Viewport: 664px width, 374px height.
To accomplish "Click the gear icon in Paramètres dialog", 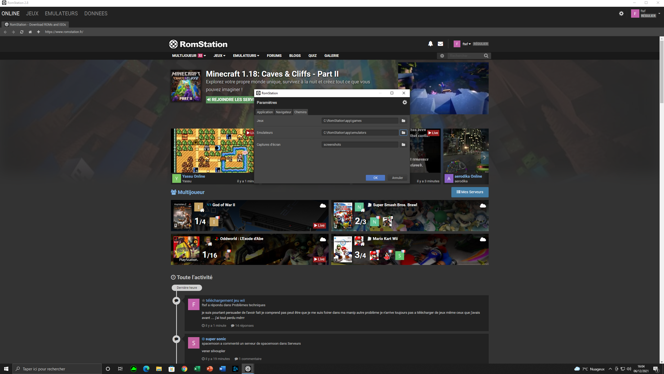I will (405, 102).
